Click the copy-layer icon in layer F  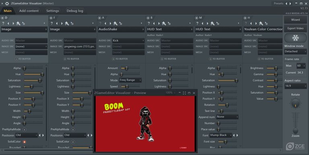pos(72,23)
